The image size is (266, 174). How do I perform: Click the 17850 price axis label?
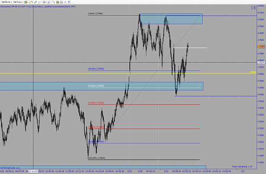[x=261, y=95]
